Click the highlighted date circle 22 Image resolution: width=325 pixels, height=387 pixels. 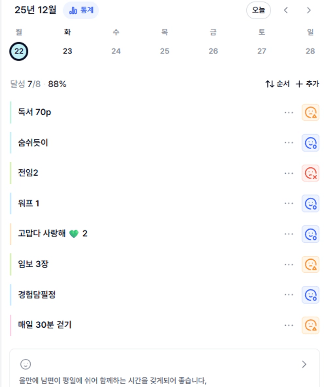pos(19,51)
